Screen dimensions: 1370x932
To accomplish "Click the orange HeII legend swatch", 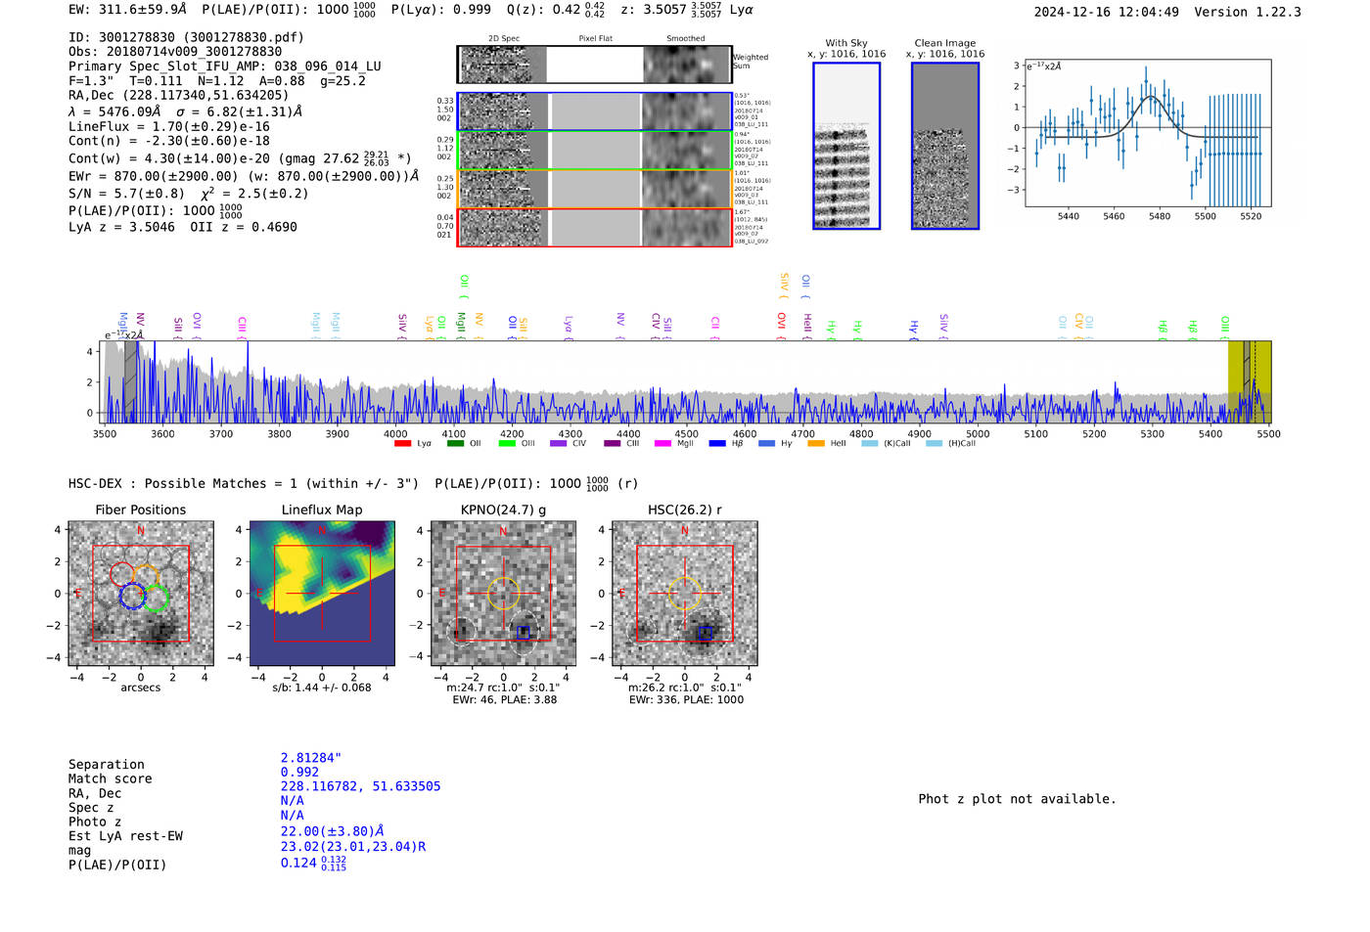I will click(816, 444).
